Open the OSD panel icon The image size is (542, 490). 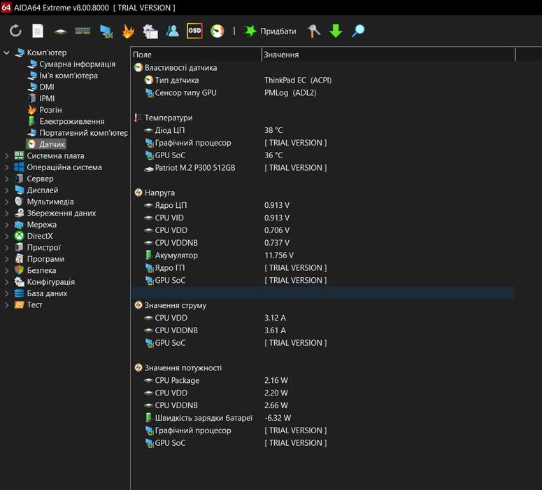[194, 31]
